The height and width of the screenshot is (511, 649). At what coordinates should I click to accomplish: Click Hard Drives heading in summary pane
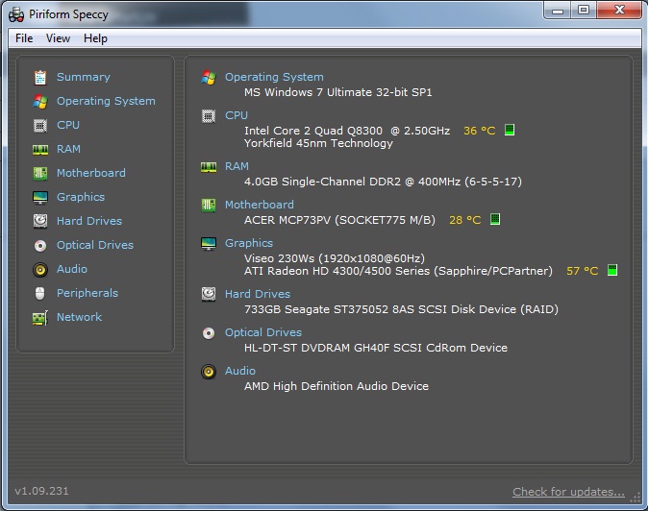tap(258, 294)
